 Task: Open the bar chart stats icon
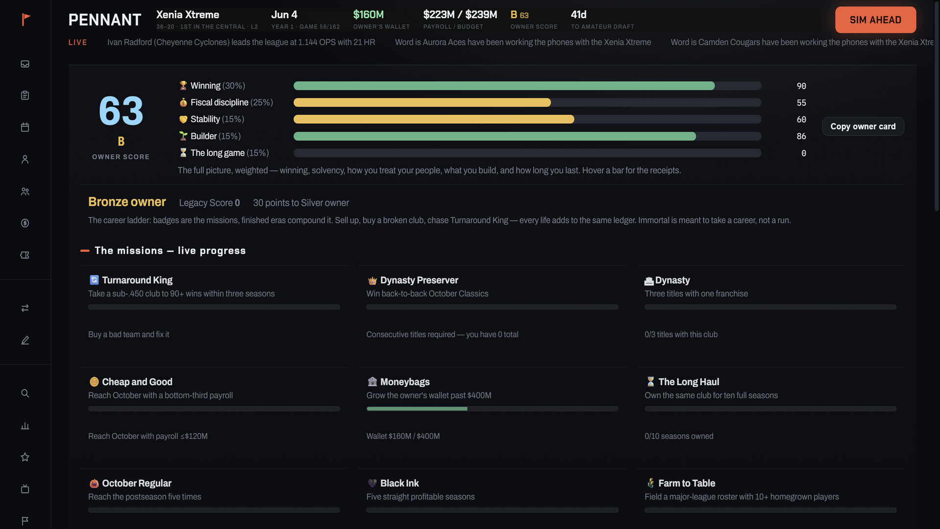pos(25,426)
